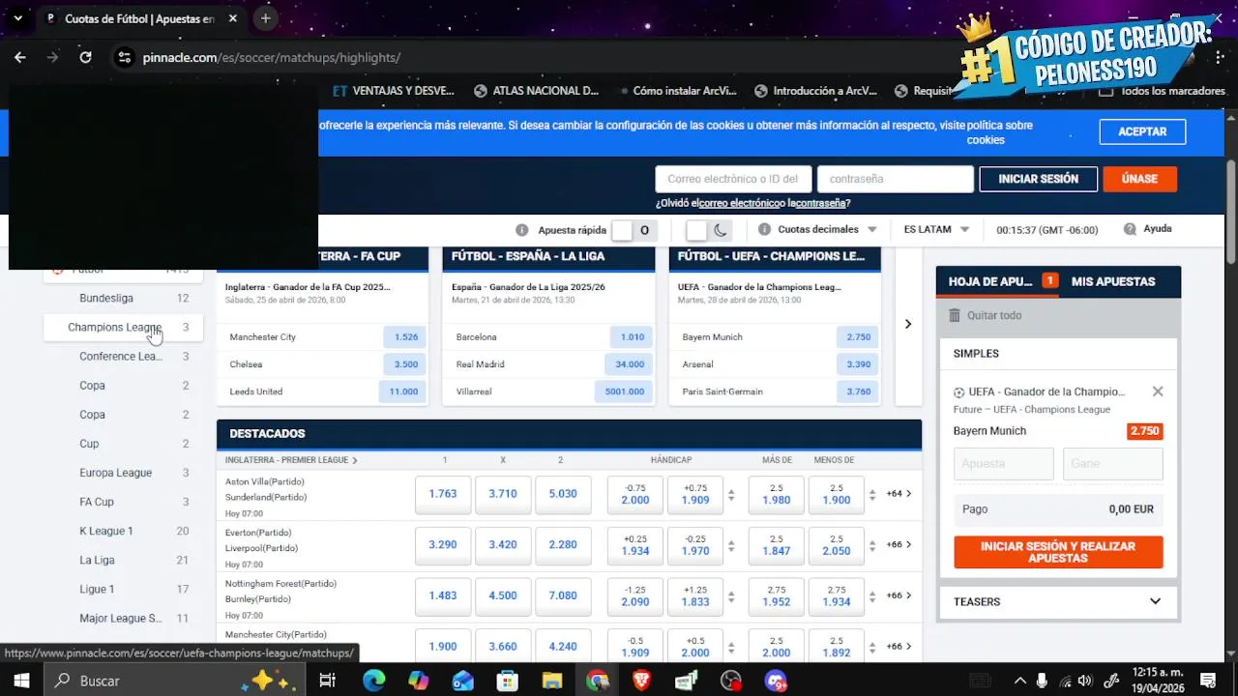Pick Burnley away odds 7.080

click(x=563, y=595)
